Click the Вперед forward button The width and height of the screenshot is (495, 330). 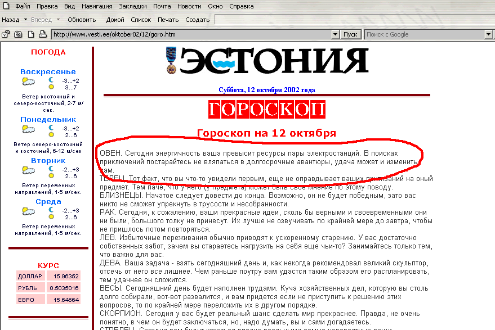(41, 20)
